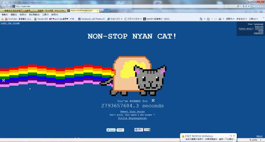Click the Twitter Tweet button

tap(111, 130)
